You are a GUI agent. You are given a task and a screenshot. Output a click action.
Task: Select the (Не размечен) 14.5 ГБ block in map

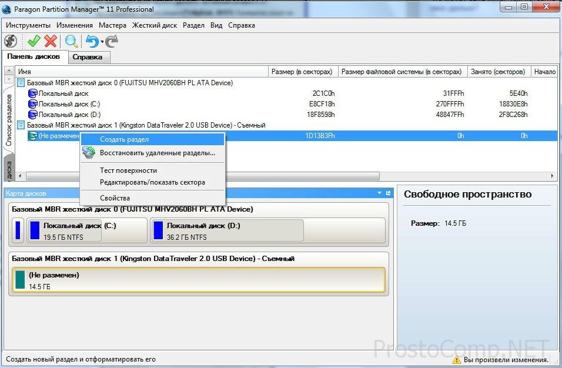(x=199, y=280)
